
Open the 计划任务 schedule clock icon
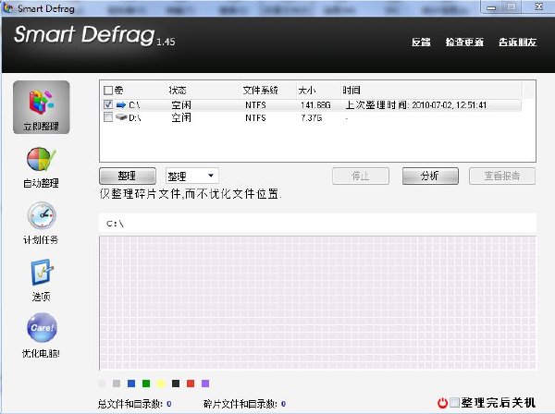tap(42, 215)
